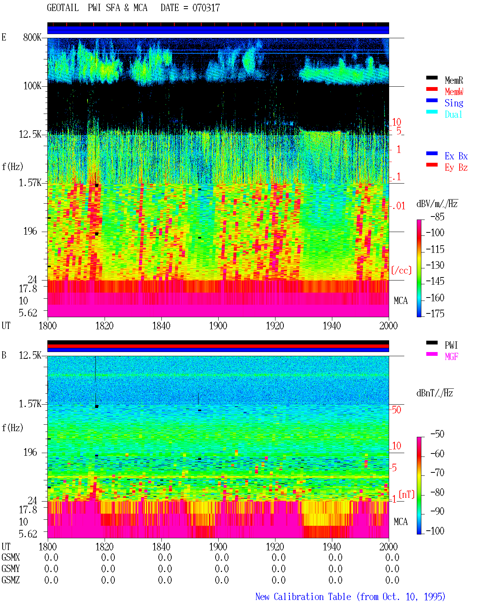Image resolution: width=485 pixels, height=603 pixels.
Task: Click the 'MCA' label beside the B panel
Action: (x=401, y=522)
